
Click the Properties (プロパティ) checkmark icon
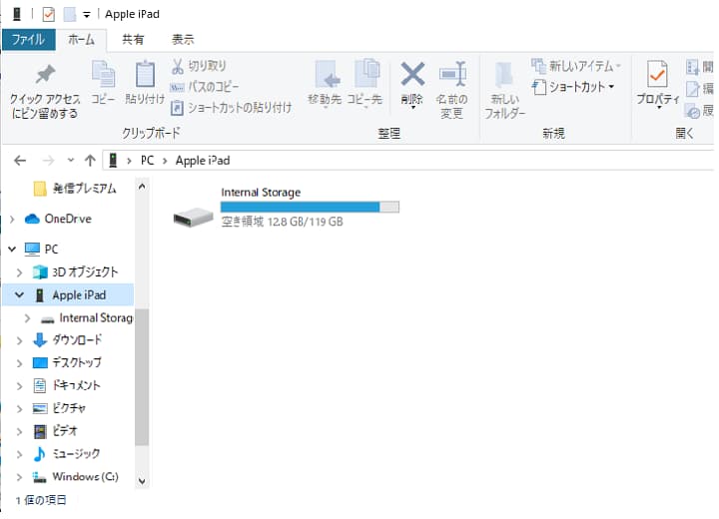click(x=657, y=73)
